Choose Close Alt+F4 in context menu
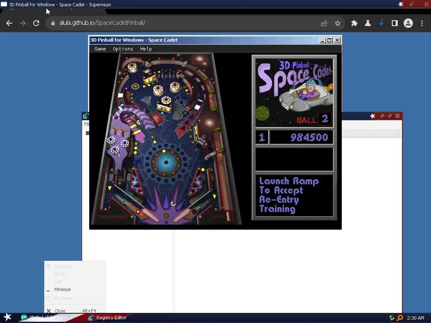 pos(75,311)
